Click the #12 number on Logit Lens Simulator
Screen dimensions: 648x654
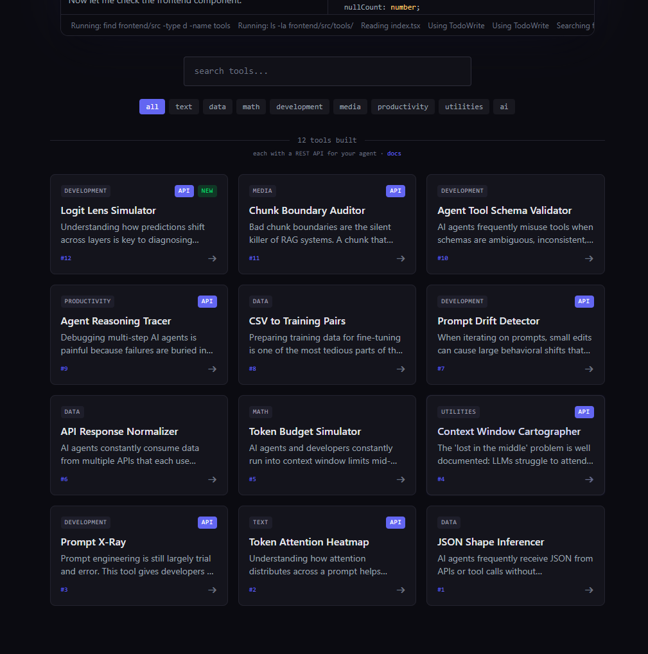[66, 258]
